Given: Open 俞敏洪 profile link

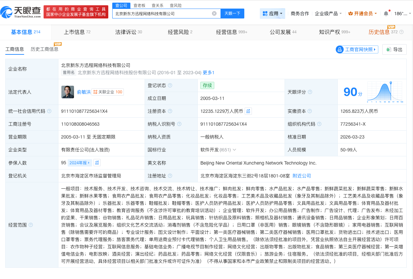Looking at the screenshot, I should (x=84, y=92).
